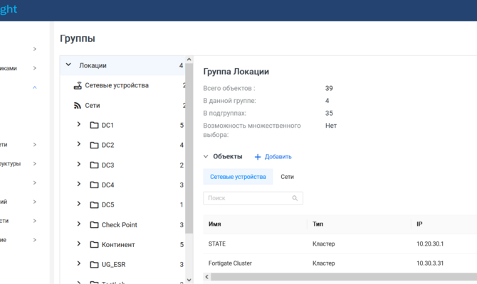
Task: Click the Сети signal icon in the tree
Action: tap(78, 106)
